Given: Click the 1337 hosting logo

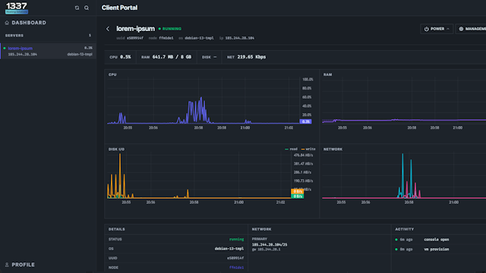Looking at the screenshot, I should pyautogui.click(x=17, y=8).
